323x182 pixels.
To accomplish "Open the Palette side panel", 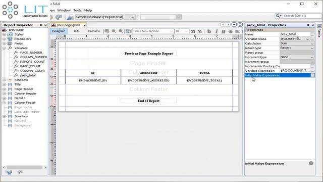I will point(319,31).
